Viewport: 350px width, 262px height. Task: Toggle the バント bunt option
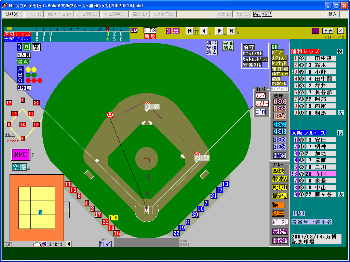278,52
